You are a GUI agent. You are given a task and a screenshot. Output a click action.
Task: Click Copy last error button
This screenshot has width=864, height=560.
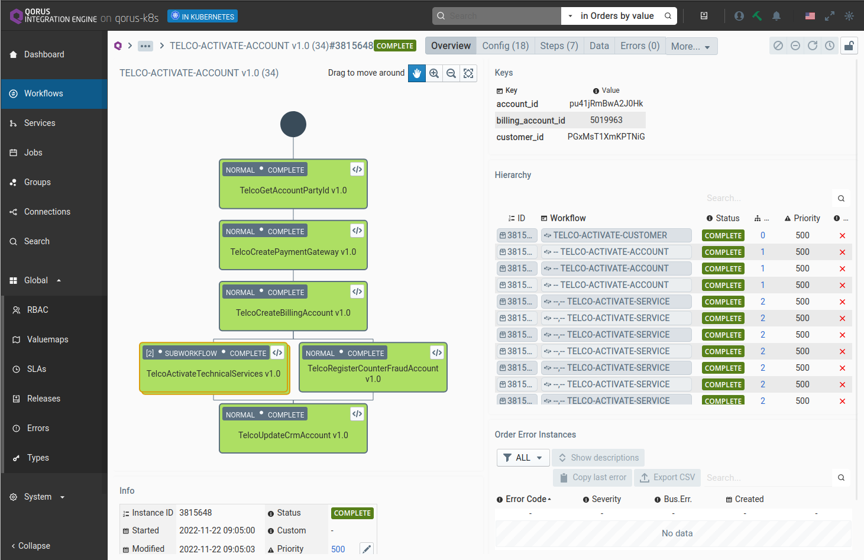click(593, 477)
